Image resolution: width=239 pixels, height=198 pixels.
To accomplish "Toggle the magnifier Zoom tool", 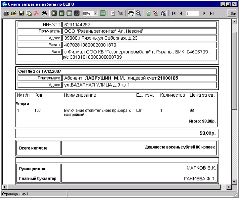I will (x=138, y=13).
